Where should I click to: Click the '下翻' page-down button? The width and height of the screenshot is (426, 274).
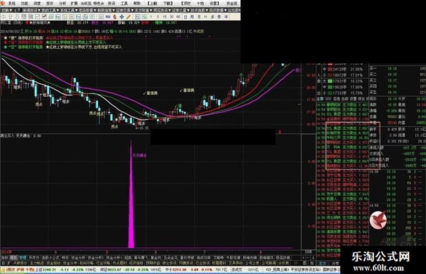pos(167,3)
